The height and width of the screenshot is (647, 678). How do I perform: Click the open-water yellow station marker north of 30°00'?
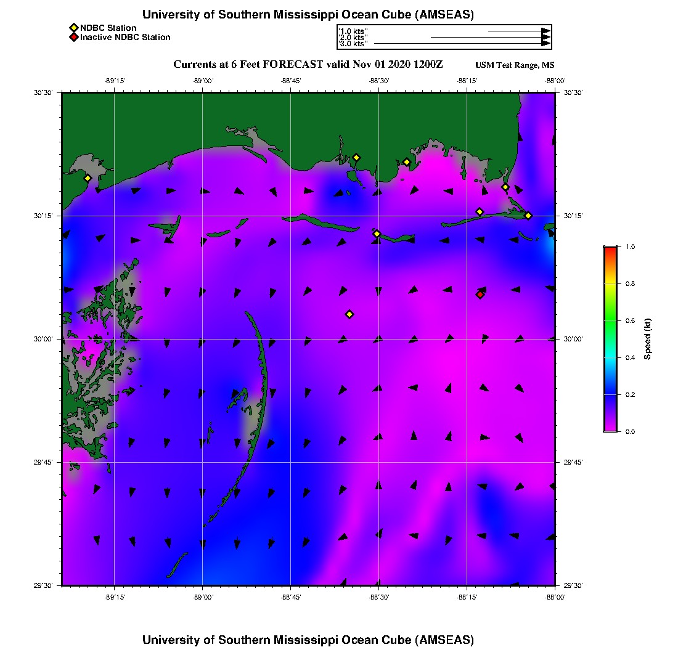[x=349, y=314]
